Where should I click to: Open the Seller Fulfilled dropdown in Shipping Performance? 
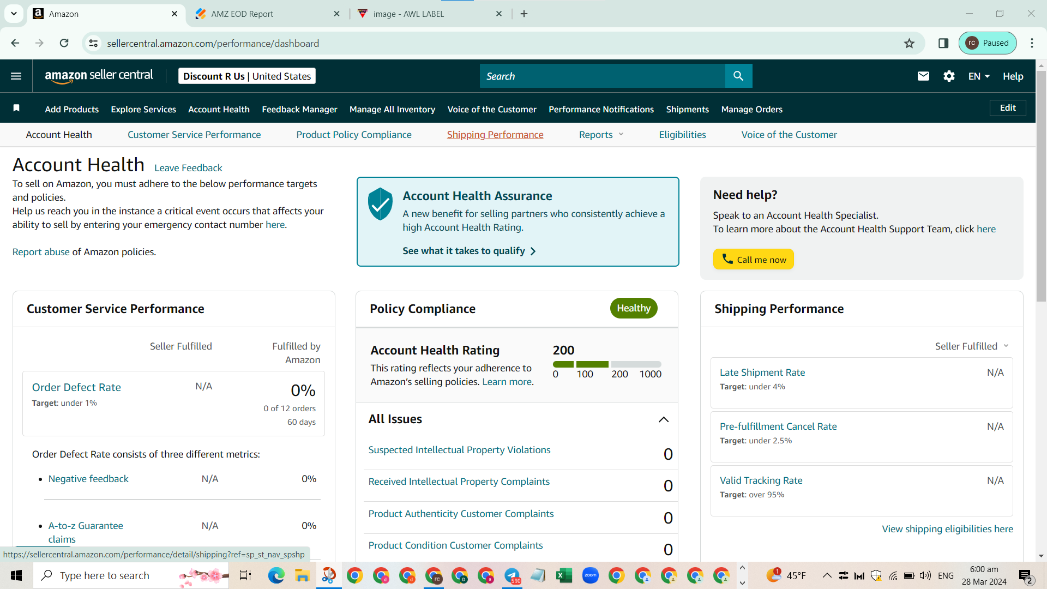[x=972, y=346]
